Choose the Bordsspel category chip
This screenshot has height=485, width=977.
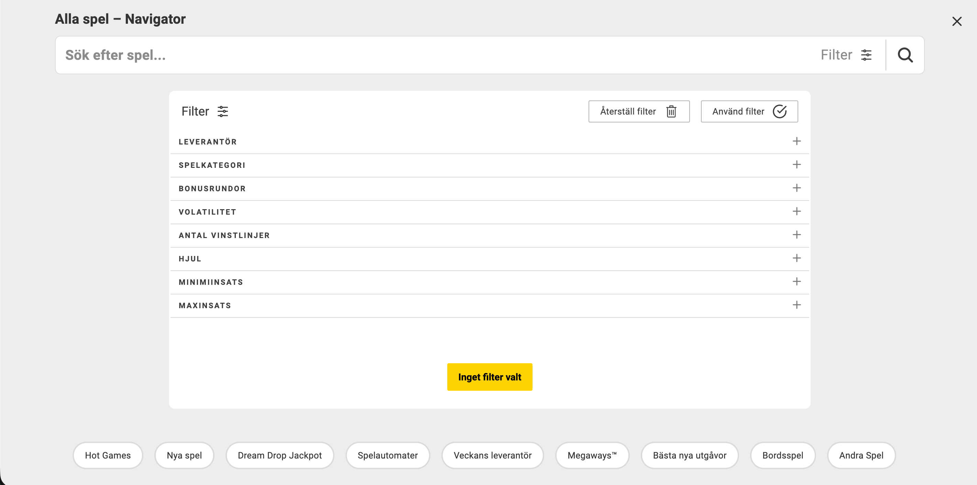[782, 455]
